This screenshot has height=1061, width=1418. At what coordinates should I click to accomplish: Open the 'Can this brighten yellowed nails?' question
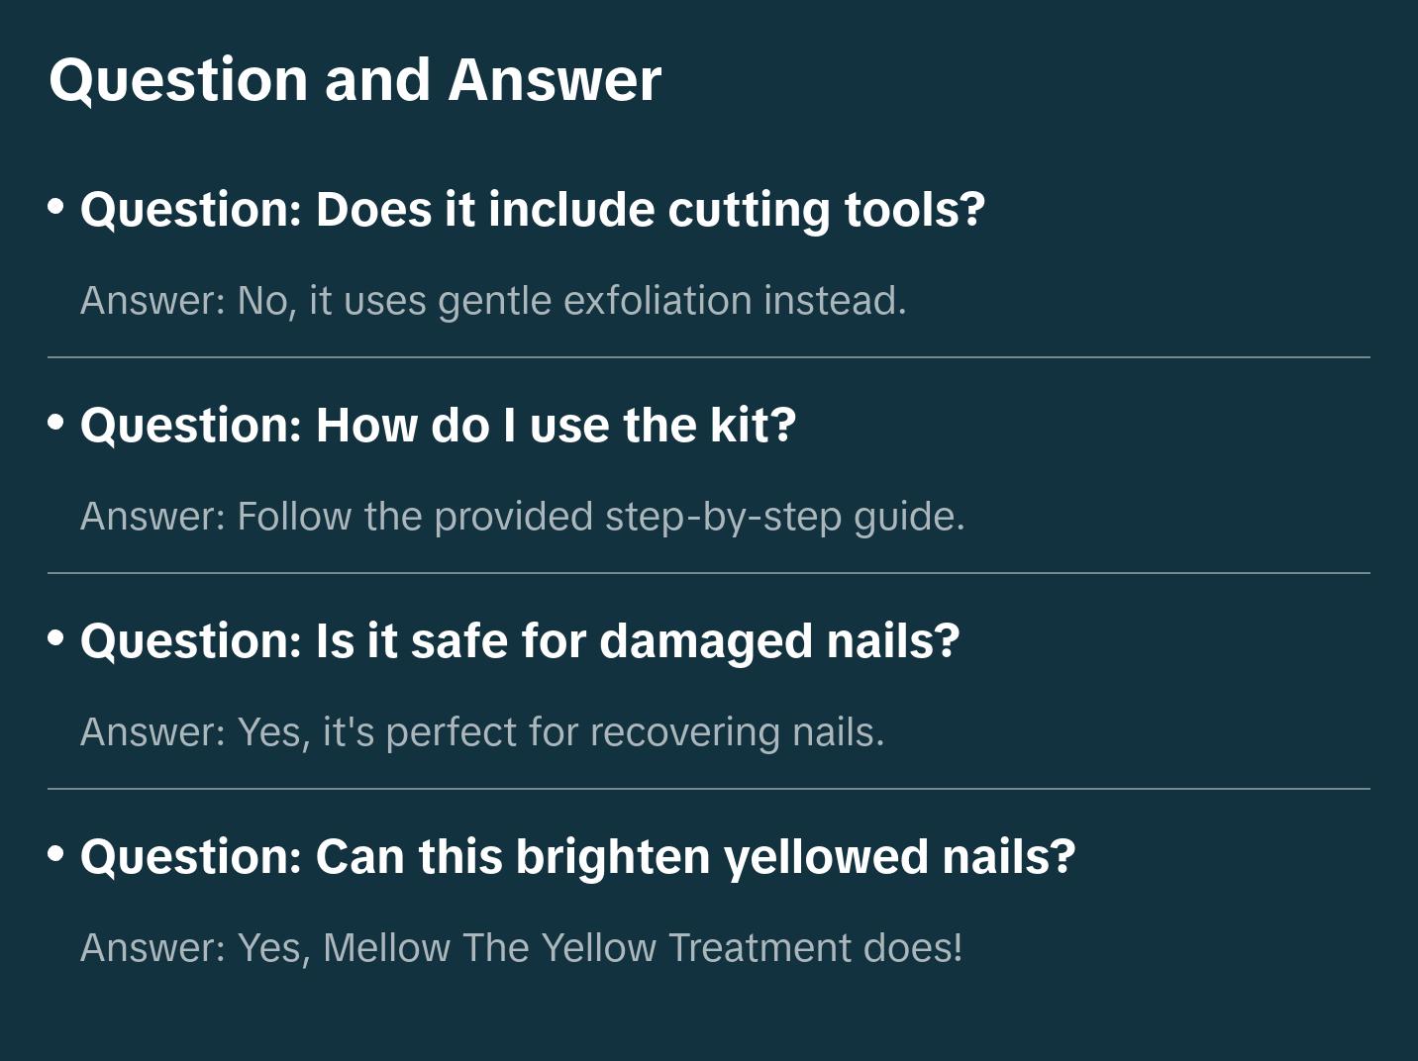pyautogui.click(x=577, y=857)
